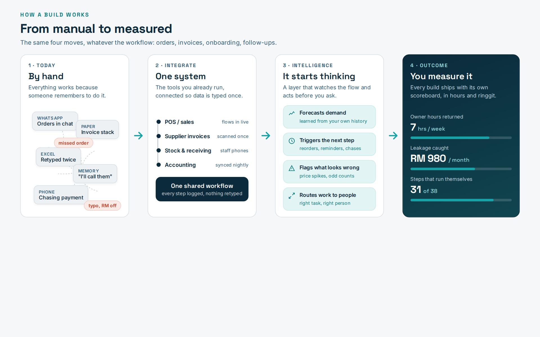Click the "2 · INTEGRATE" step label
Screen dimensions: 540x337
coord(176,65)
